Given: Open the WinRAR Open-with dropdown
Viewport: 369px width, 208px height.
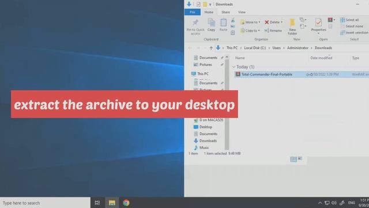Looking at the screenshot, I should pyautogui.click(x=332, y=20).
